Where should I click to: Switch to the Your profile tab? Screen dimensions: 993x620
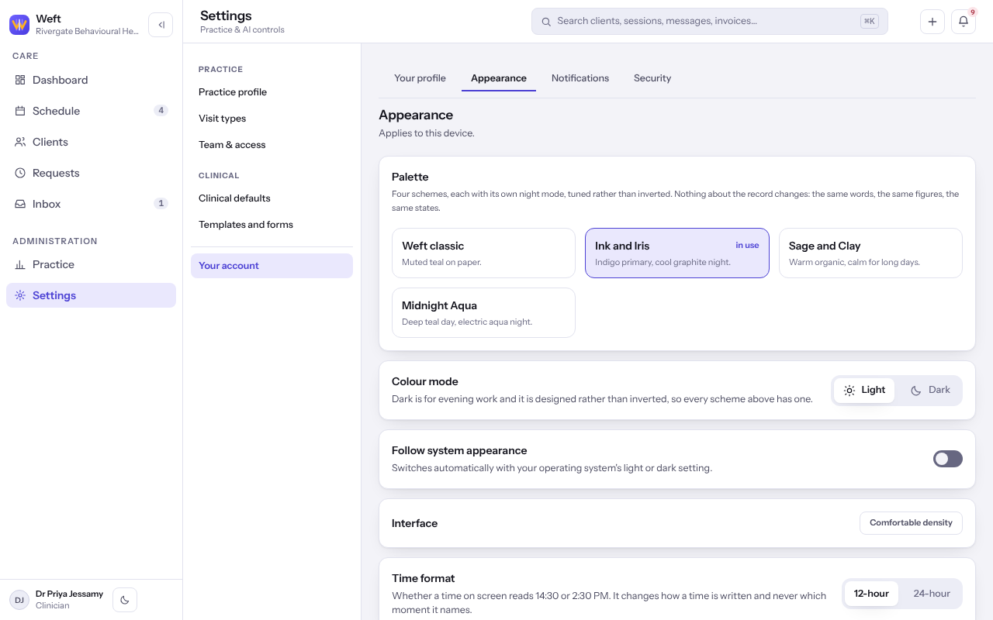click(x=420, y=78)
